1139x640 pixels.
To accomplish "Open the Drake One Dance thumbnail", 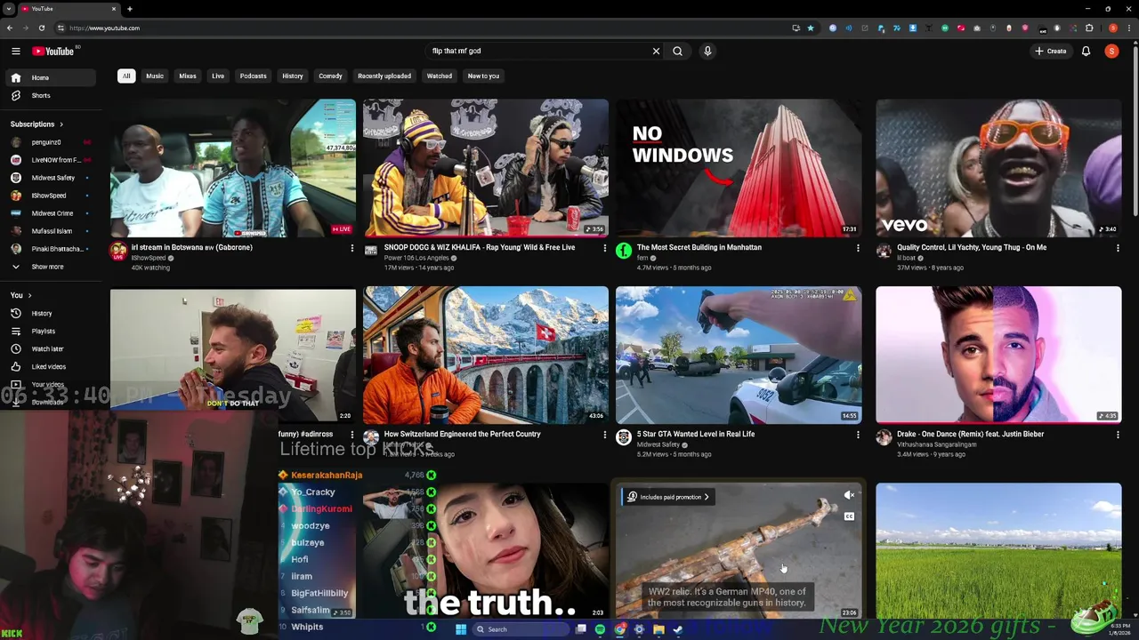I will point(998,355).
